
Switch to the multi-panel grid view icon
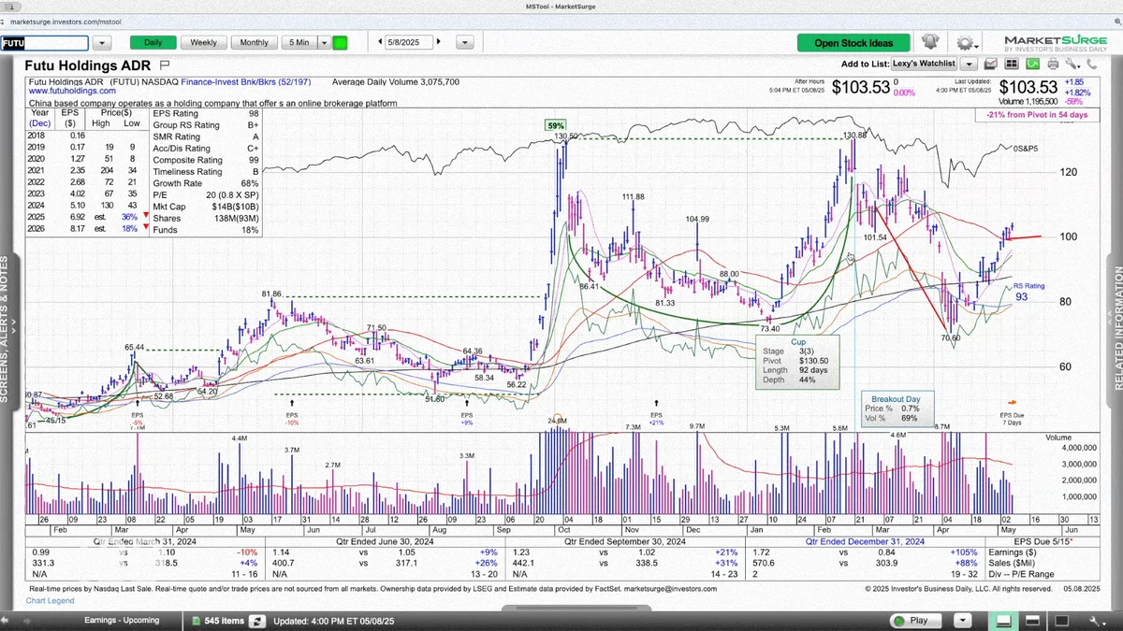(1012, 64)
